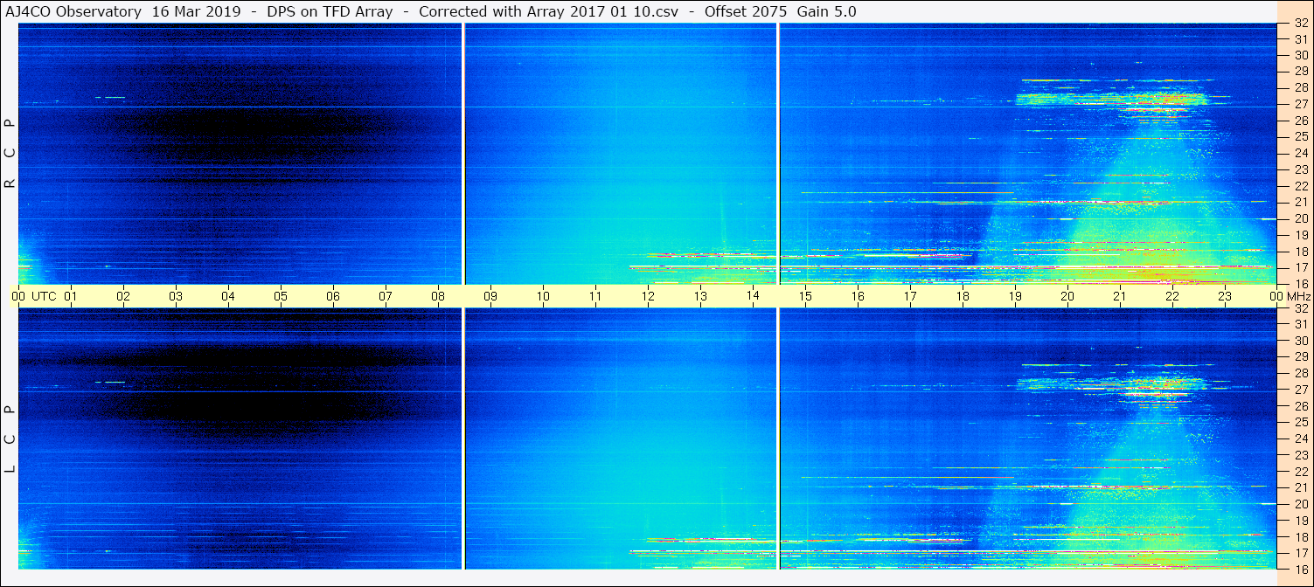The image size is (1314, 587).
Task: Click the 16 MHz tick on LCP frequency axis
Action: [x=1301, y=568]
